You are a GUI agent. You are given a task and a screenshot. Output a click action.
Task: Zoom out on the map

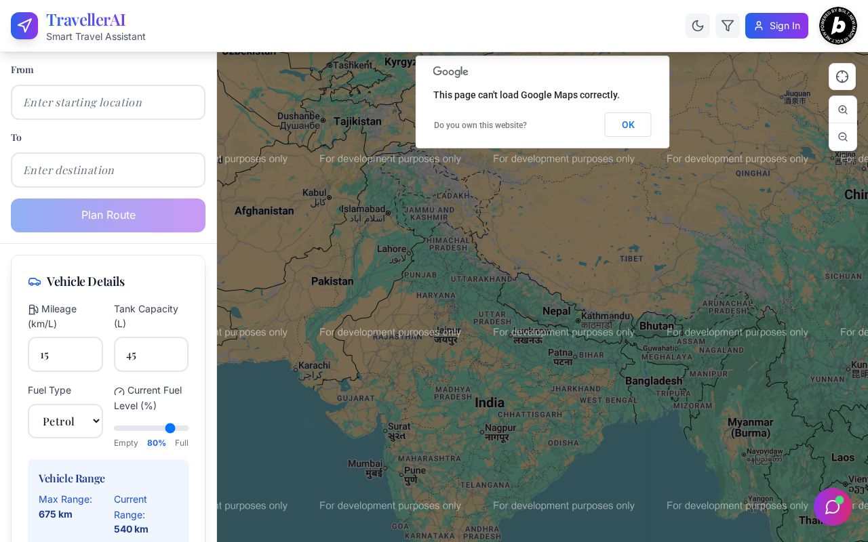pyautogui.click(x=843, y=137)
